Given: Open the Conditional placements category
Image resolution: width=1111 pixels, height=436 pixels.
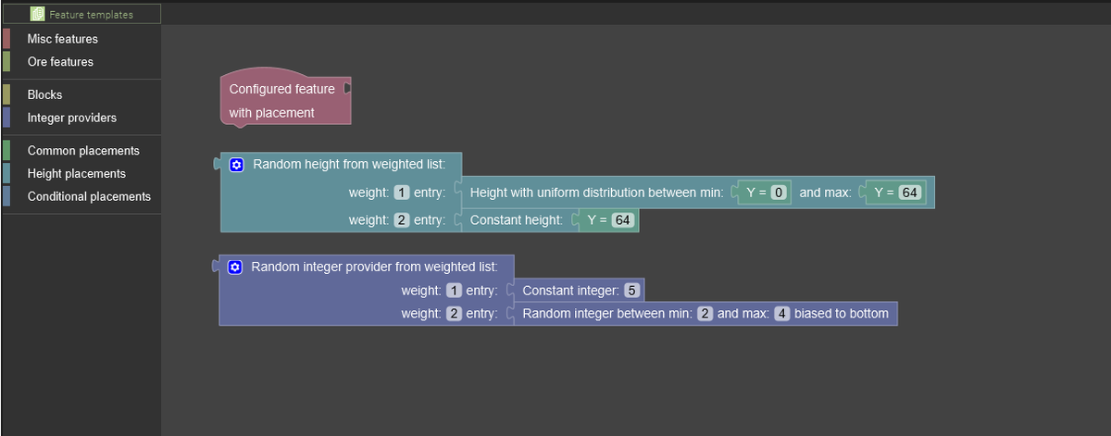Looking at the screenshot, I should (89, 196).
